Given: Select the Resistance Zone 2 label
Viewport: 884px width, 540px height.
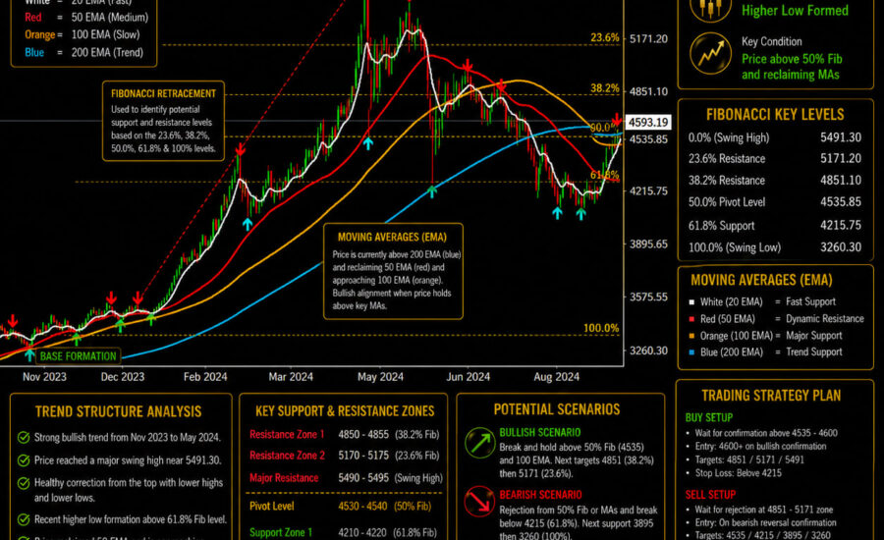Looking at the screenshot, I should (287, 456).
